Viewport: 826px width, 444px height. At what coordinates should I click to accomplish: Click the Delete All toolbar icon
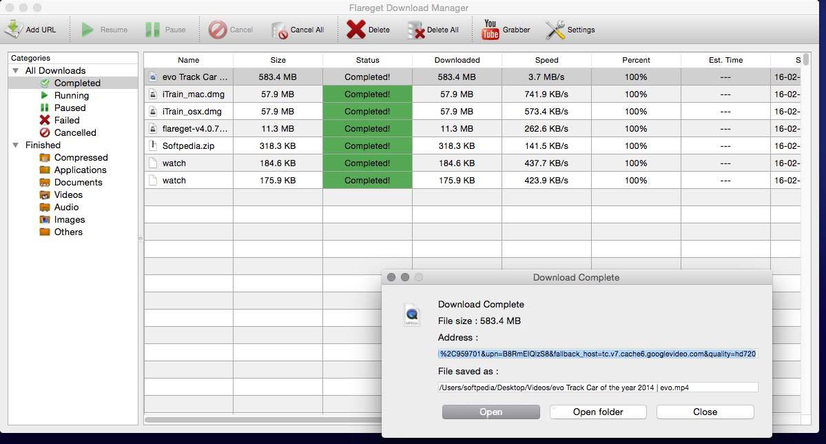tap(415, 30)
